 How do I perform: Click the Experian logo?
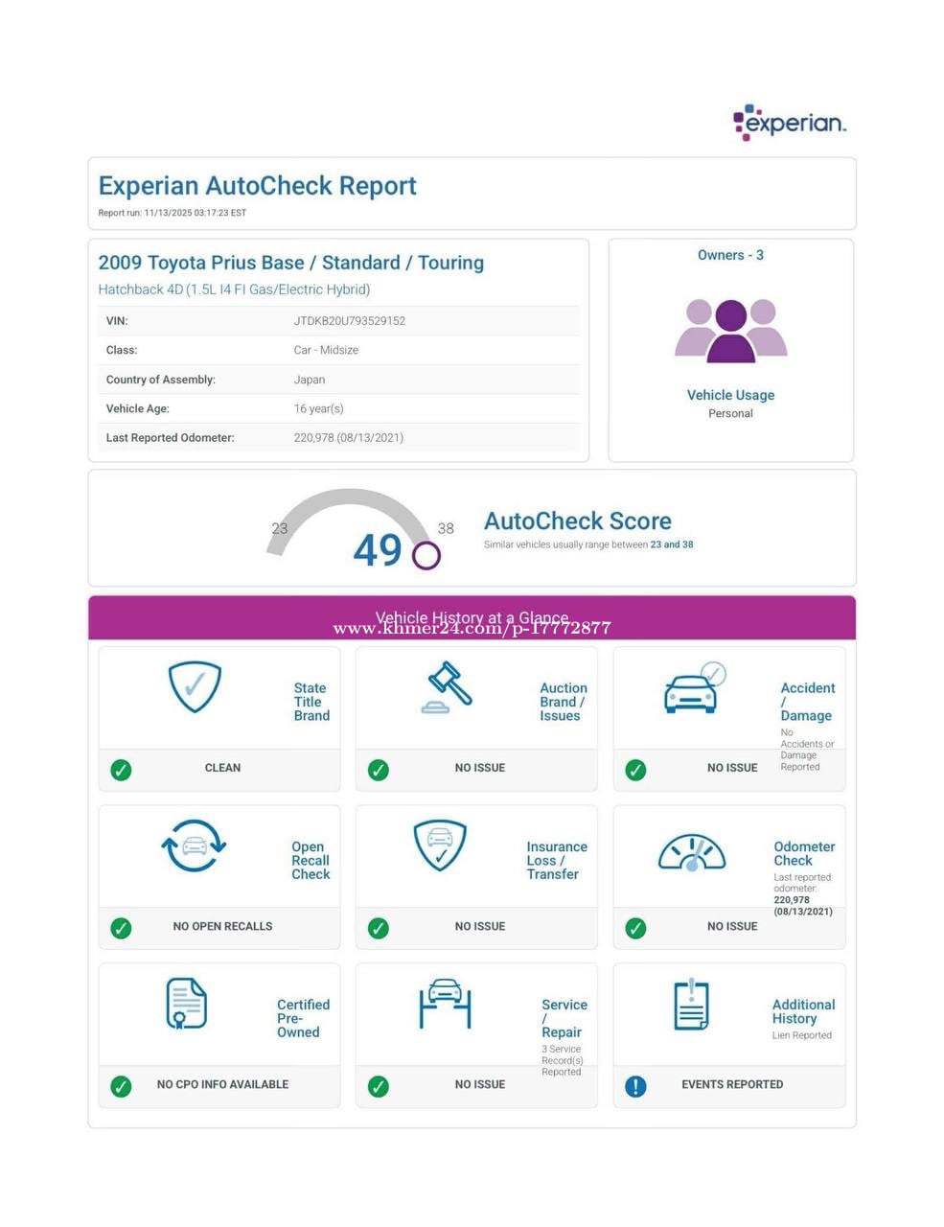pyautogui.click(x=789, y=123)
